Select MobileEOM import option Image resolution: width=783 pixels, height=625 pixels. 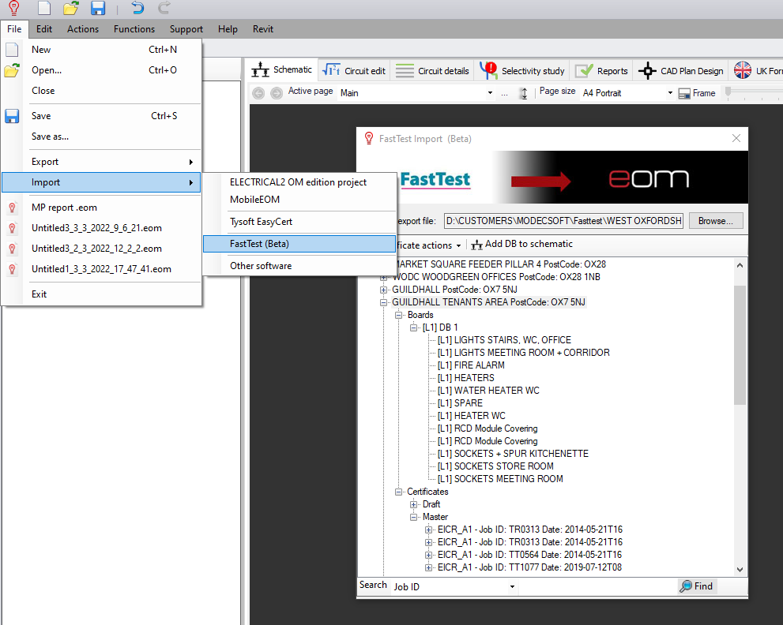299,199
